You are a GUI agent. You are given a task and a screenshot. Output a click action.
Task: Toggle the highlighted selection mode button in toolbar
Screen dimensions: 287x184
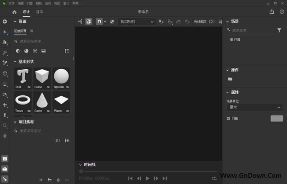(x=89, y=22)
